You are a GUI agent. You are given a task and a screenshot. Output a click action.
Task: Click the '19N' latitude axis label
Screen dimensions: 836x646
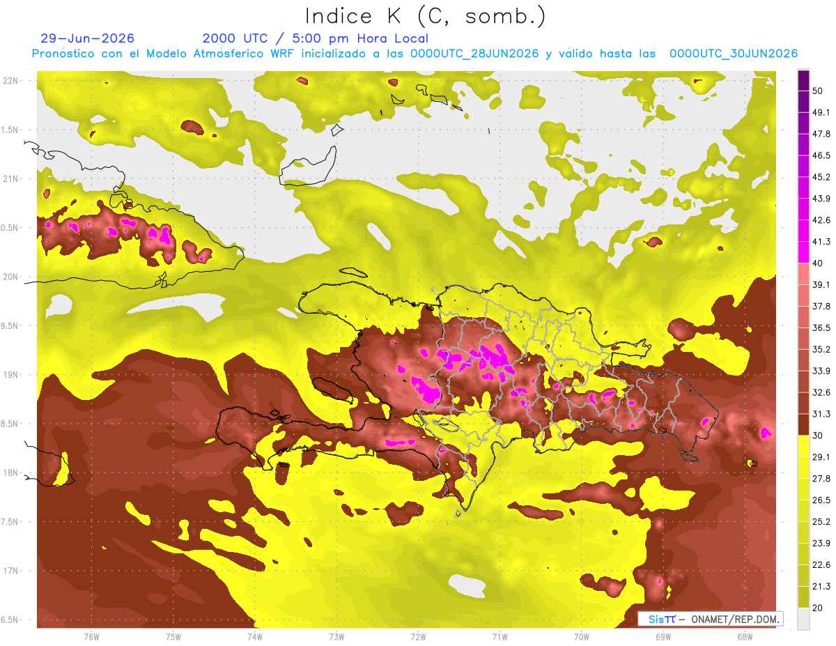(x=11, y=374)
